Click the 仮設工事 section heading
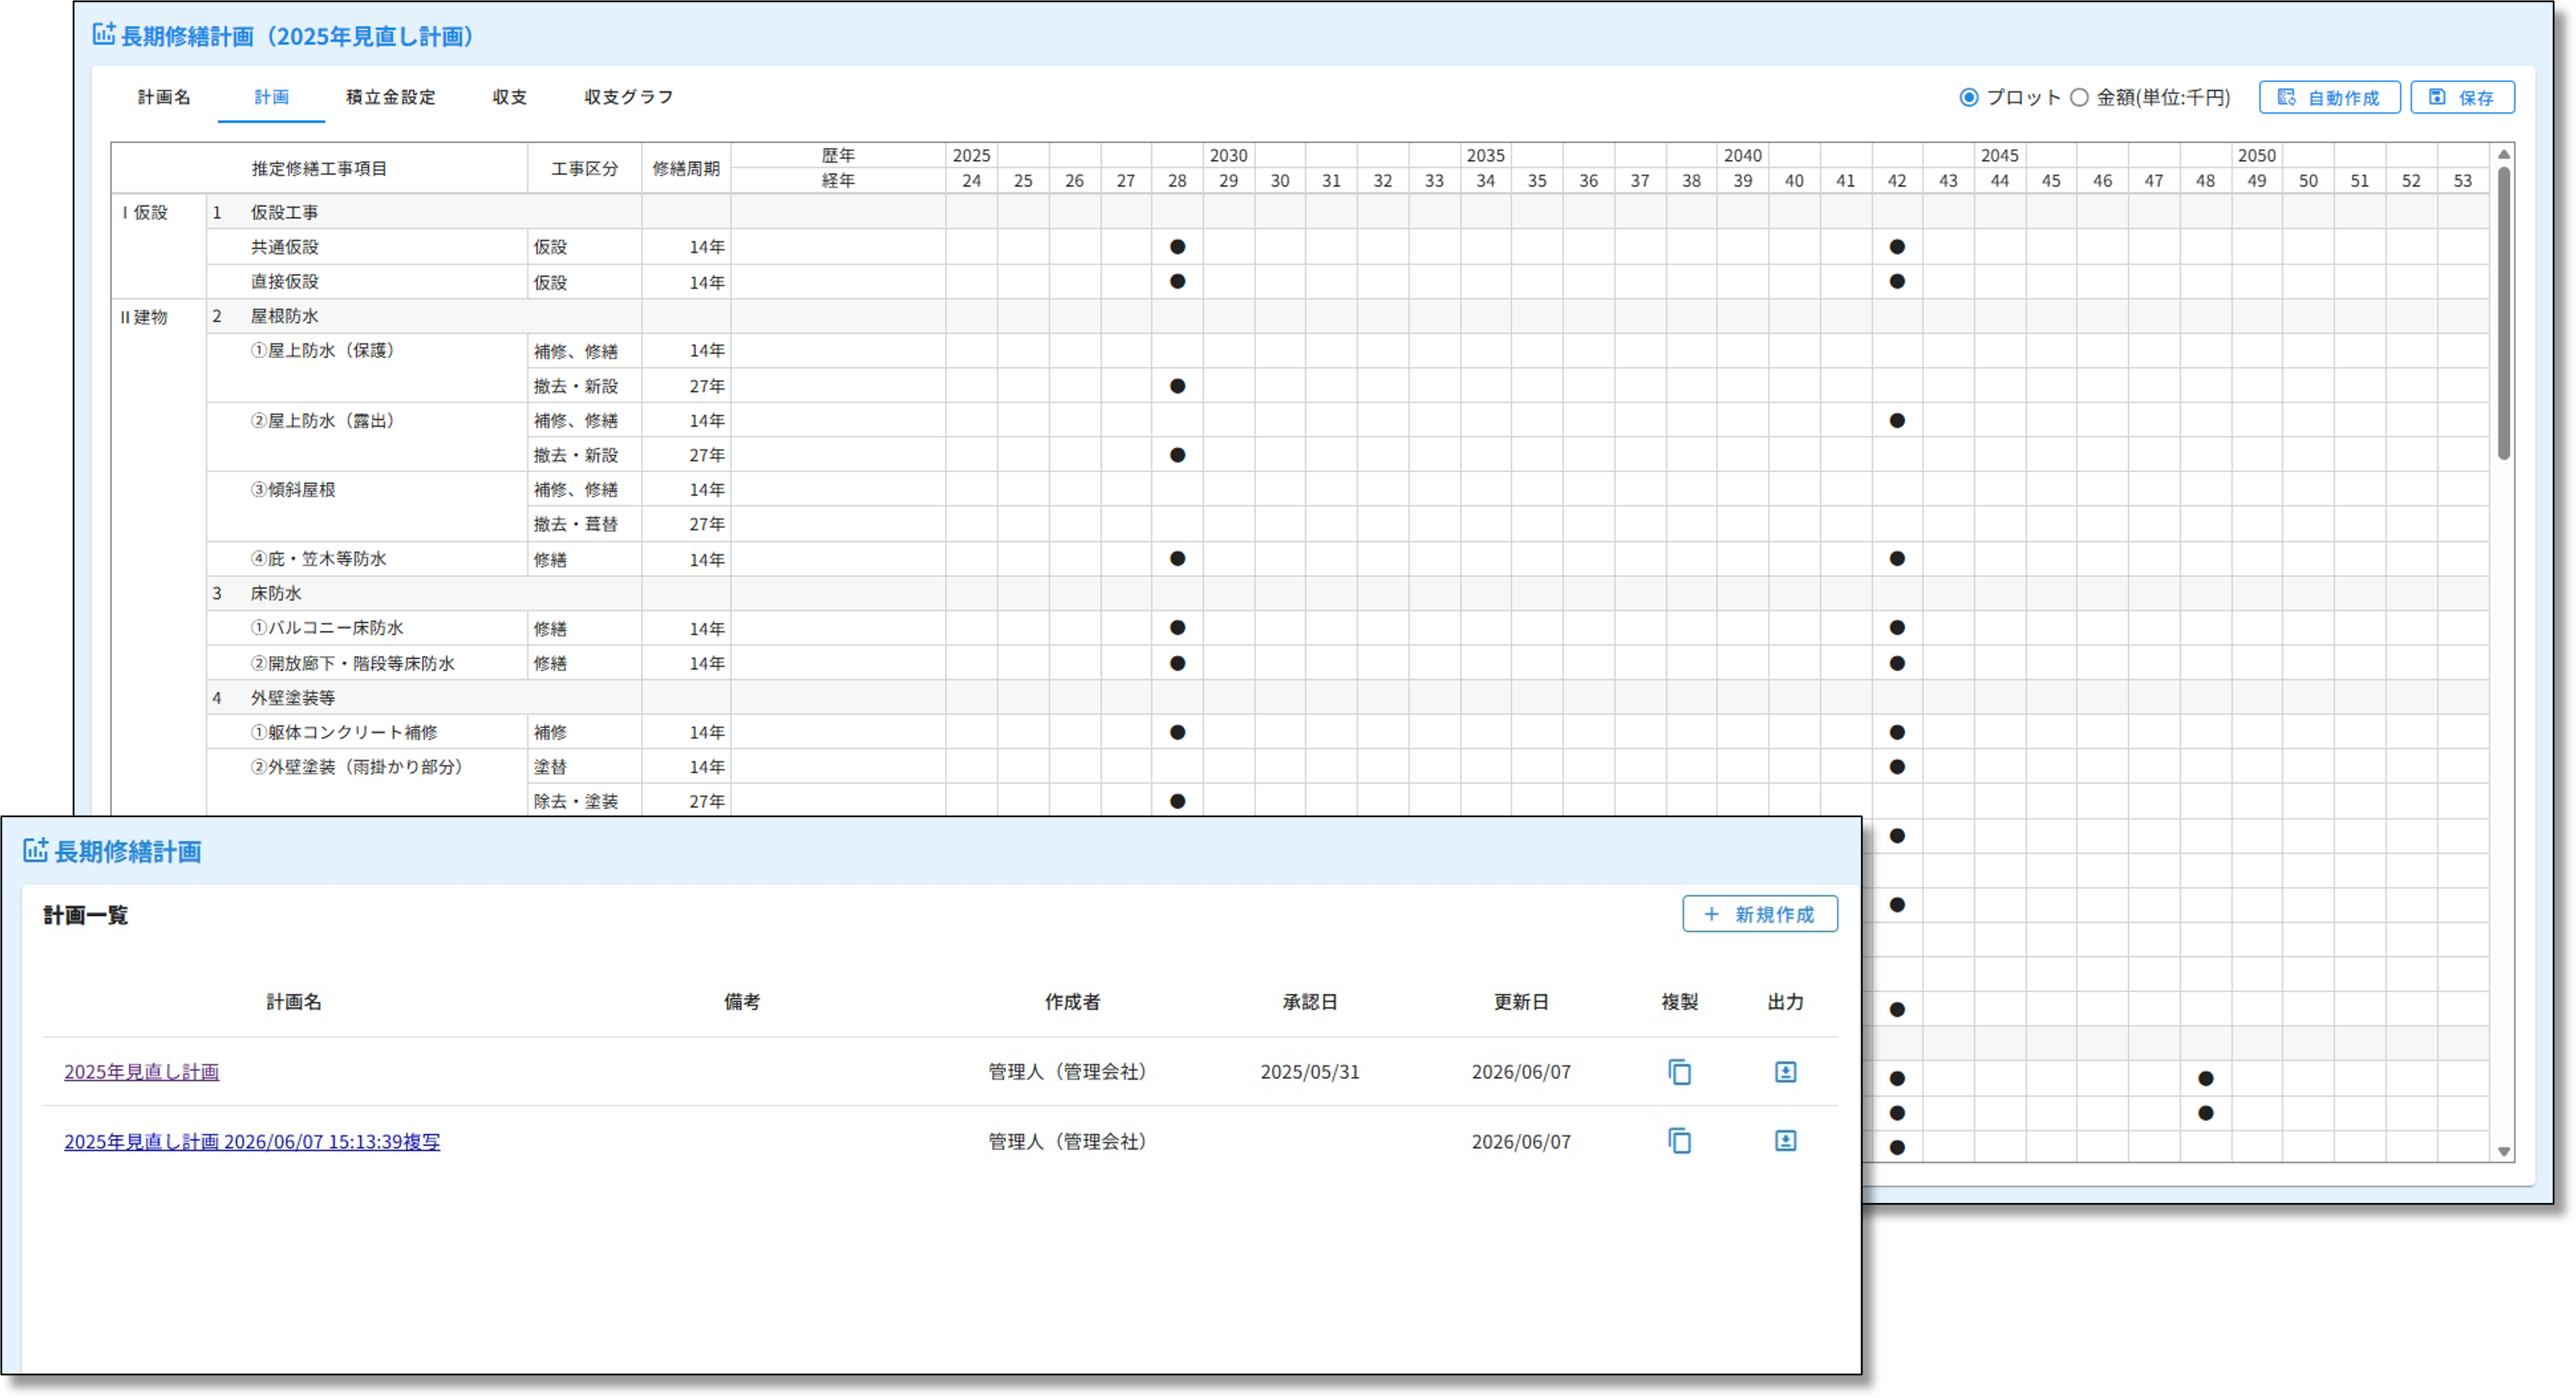 [284, 212]
